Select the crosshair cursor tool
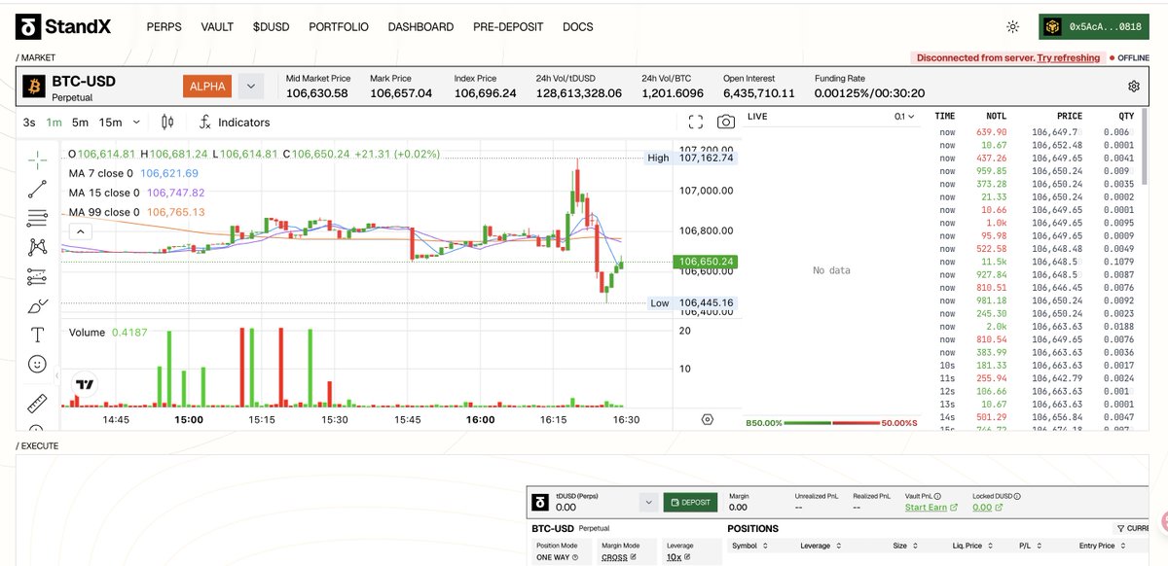Screen dimensions: 1168x566 coord(38,159)
